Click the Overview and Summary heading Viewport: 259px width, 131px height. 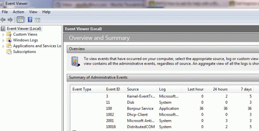(99, 38)
